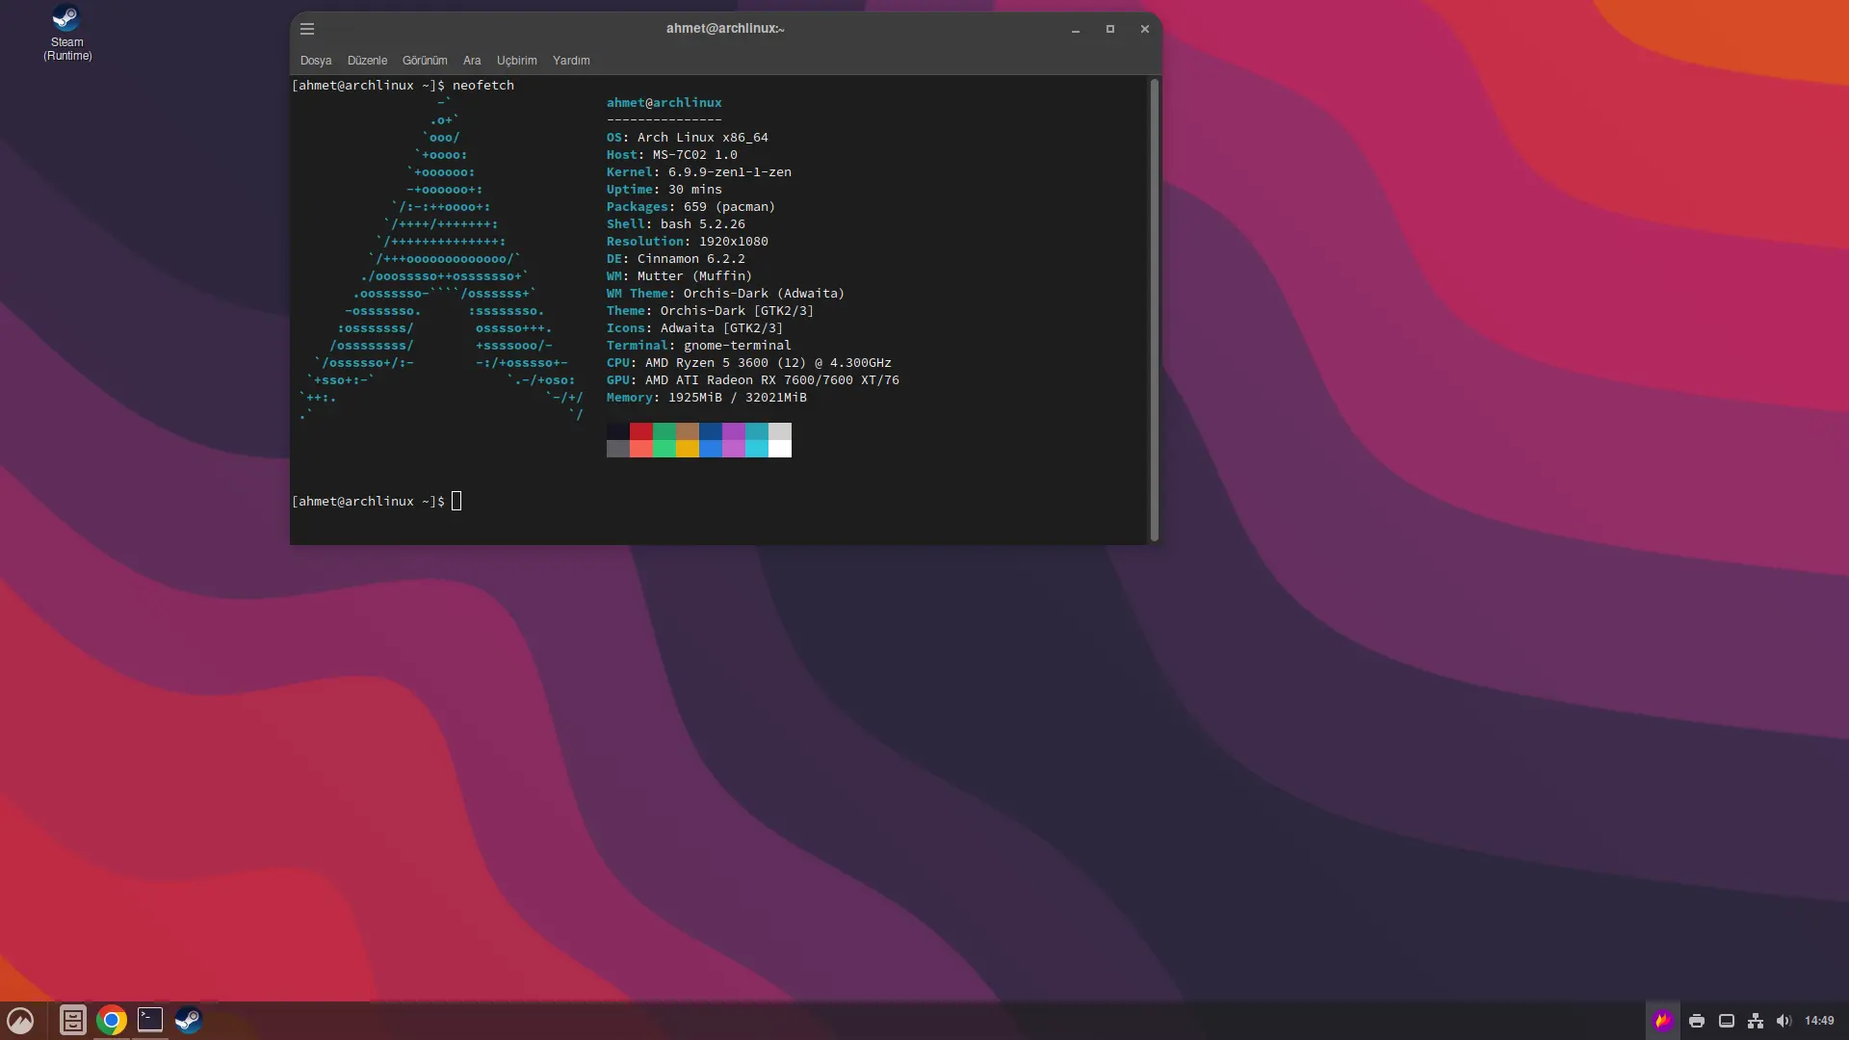Open the wired network tray icon

(1756, 1021)
